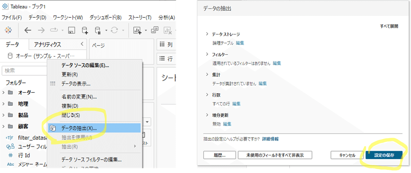Switch to the データ tab

(x=12, y=44)
